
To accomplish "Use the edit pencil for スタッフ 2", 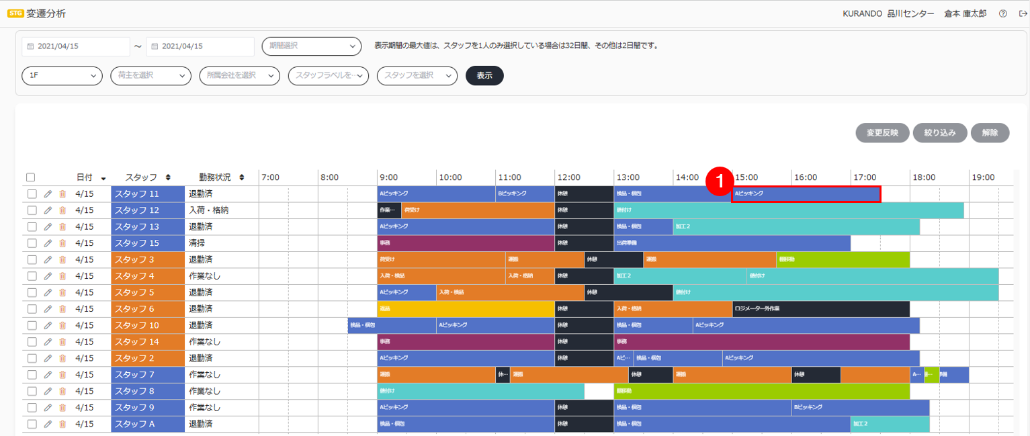I will pyautogui.click(x=48, y=358).
